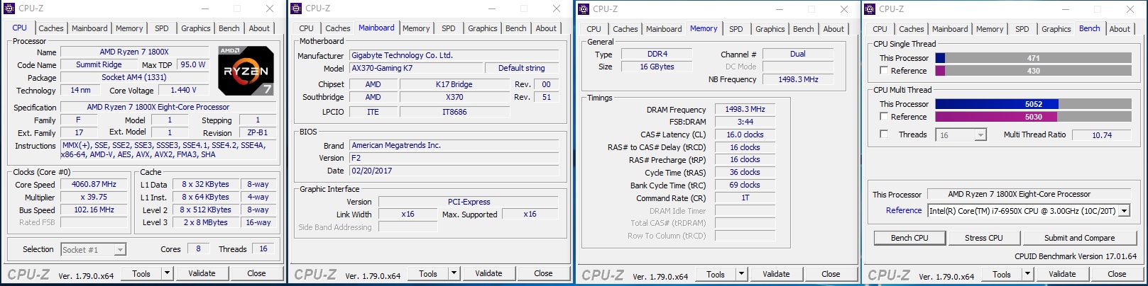Screen dimensions: 1148x286
Task: Close the Memory CPU-Z window
Action: pos(843,8)
